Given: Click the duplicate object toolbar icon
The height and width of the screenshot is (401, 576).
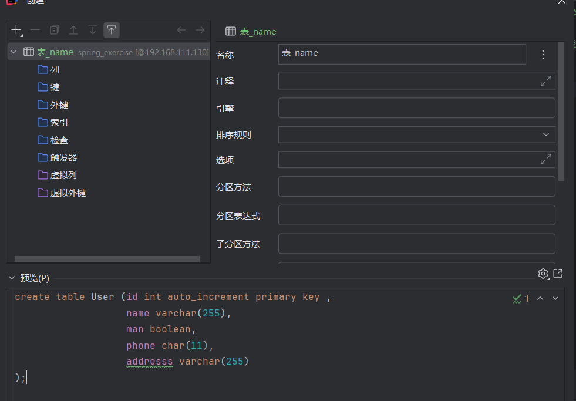Looking at the screenshot, I should click(x=55, y=30).
